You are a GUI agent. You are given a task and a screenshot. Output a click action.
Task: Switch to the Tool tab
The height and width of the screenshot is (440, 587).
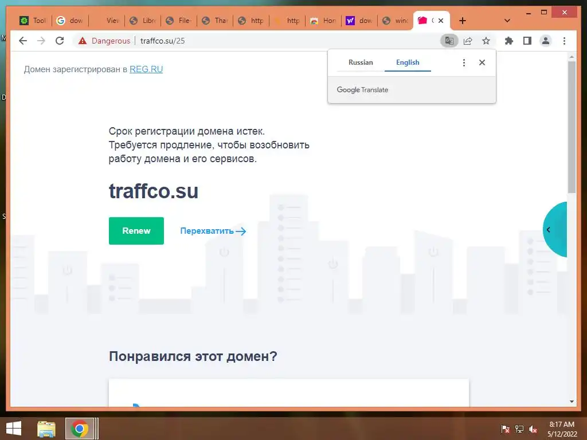tap(33, 21)
